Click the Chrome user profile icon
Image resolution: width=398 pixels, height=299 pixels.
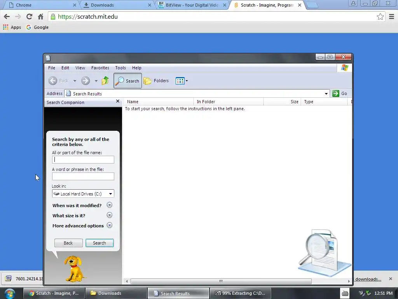tap(353, 3)
